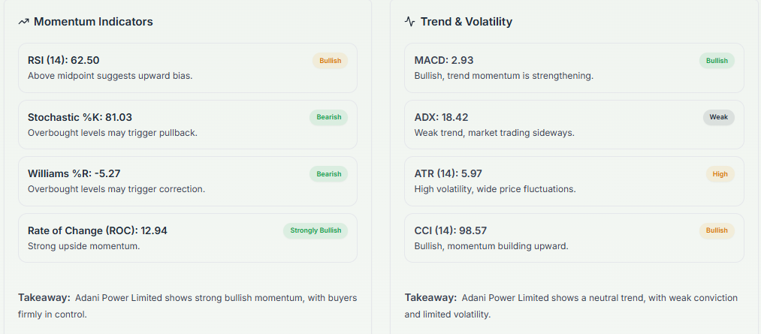Open the RSI (14): 62.50 title

point(64,60)
